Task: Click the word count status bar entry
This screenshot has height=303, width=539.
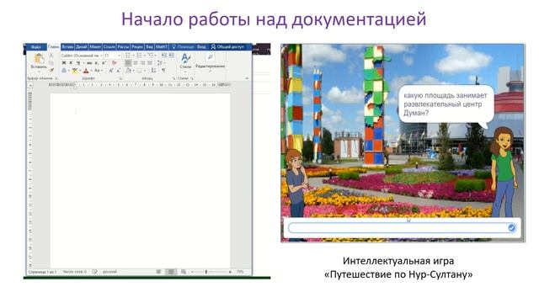Action: (x=75, y=272)
